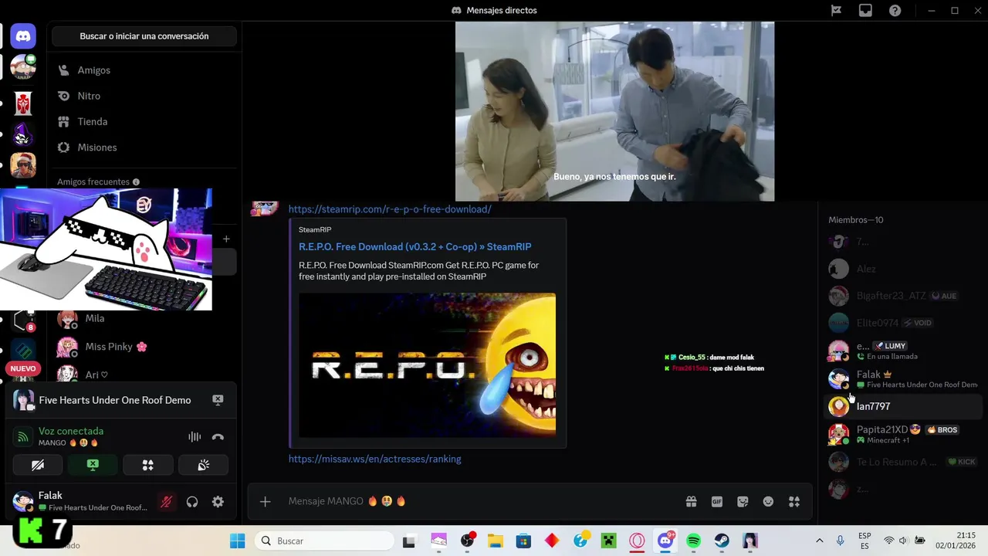Send a gift with the gift icon
This screenshot has width=988, height=556.
[x=691, y=502]
